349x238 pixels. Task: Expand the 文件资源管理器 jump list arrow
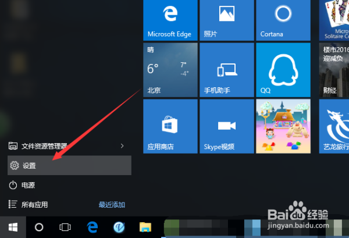pos(122,146)
